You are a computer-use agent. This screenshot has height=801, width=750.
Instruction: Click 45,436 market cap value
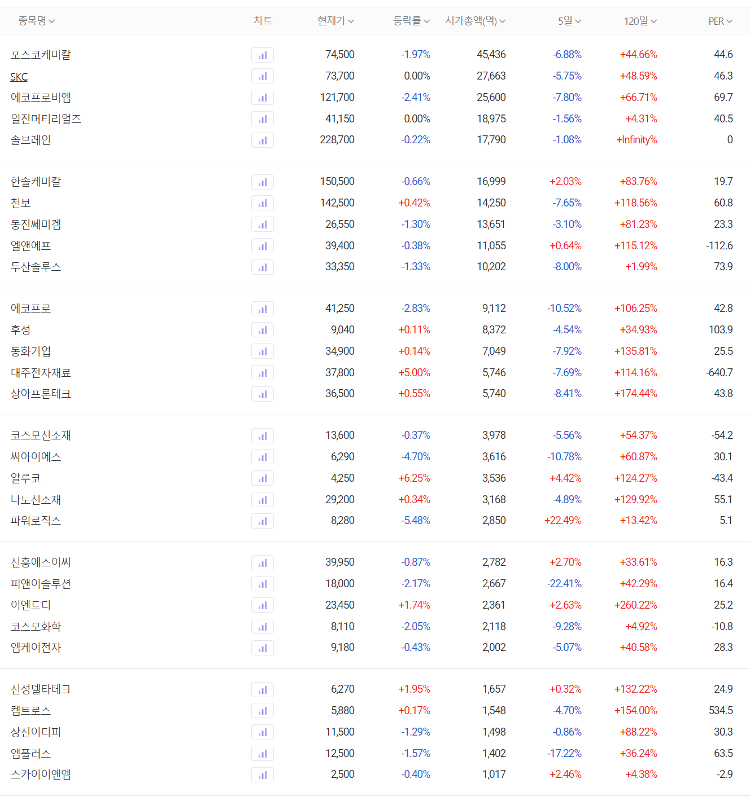click(491, 55)
